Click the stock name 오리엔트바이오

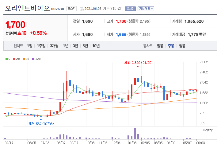[x=27, y=8]
